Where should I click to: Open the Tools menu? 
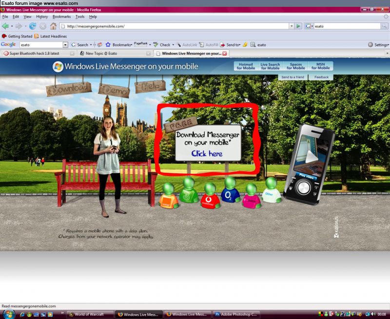80,17
